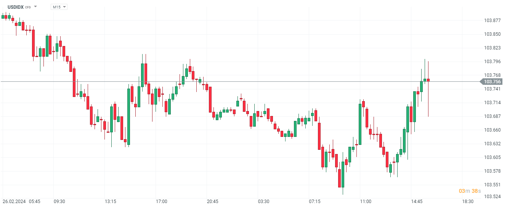Viewport: 507px width, 208px height.
Task: Click the CFD label beside the symbol
Action: [28, 7]
